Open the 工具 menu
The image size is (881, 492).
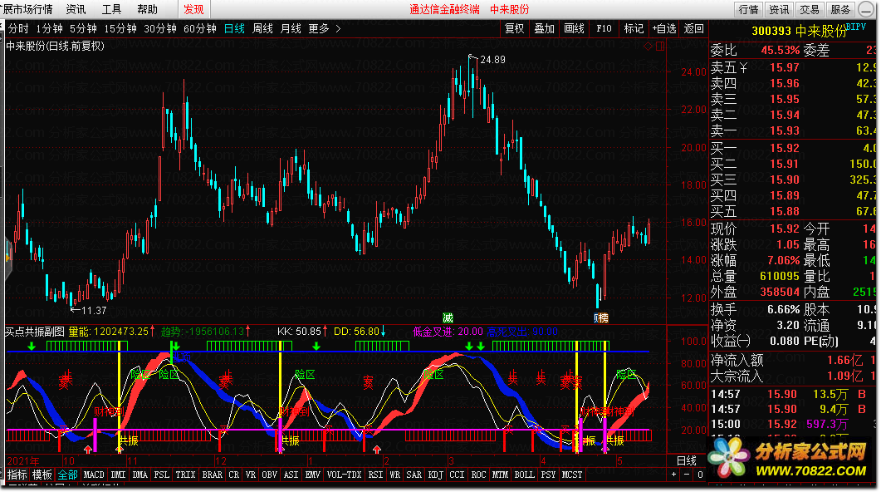pos(111,9)
